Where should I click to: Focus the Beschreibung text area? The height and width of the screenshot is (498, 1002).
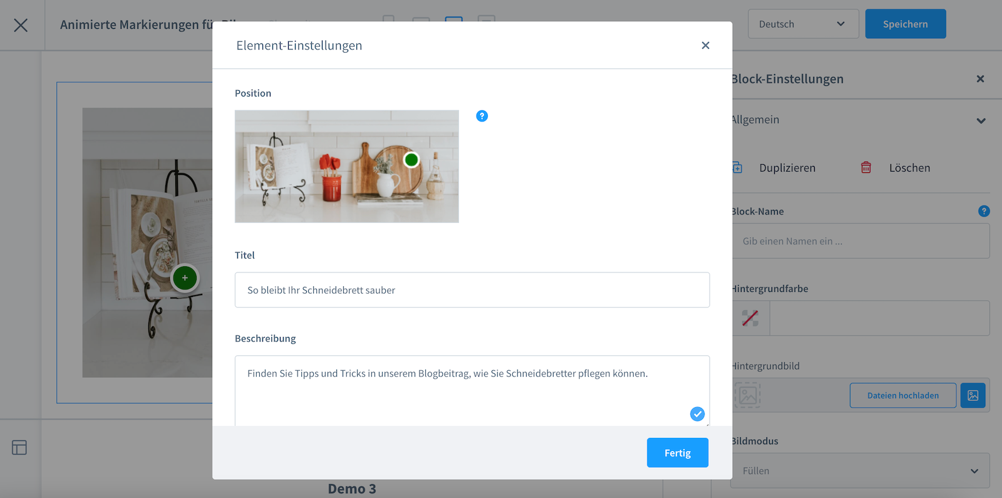pos(472,391)
